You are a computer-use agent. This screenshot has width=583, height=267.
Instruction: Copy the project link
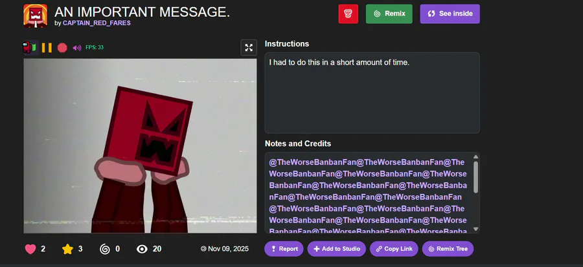394,249
